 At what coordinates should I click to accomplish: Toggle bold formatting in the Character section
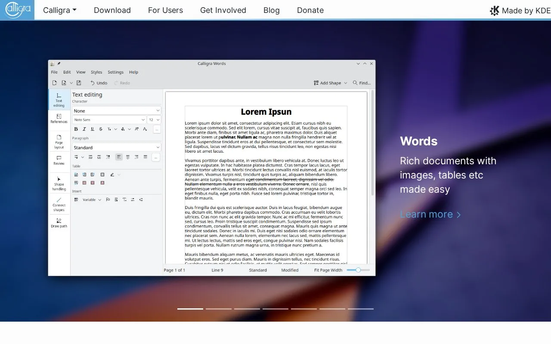tap(76, 129)
